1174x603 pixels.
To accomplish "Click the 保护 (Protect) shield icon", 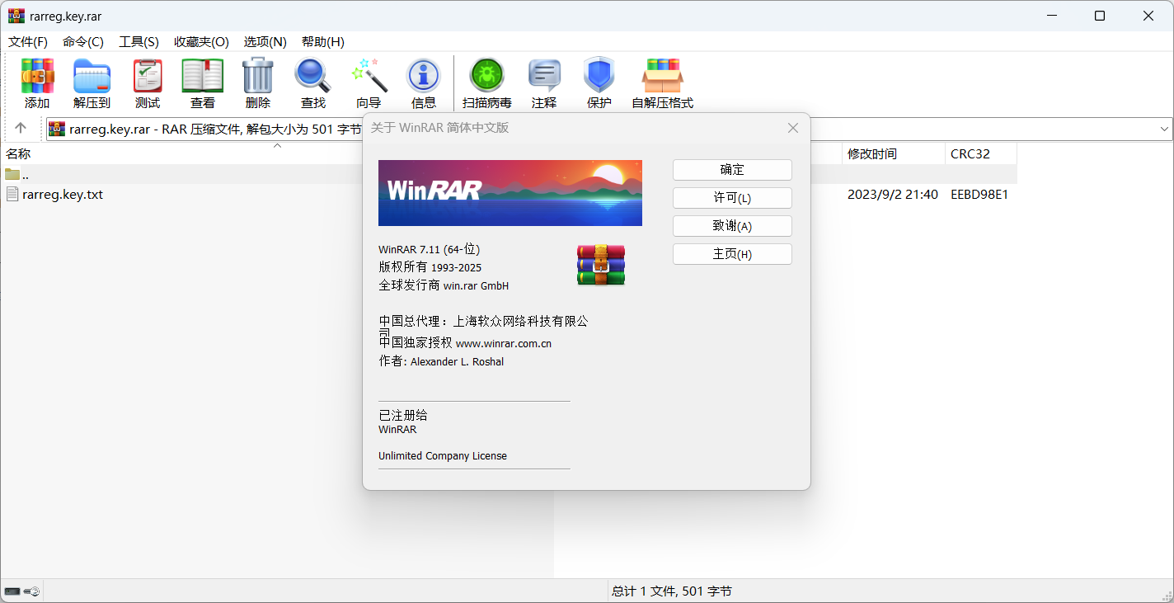I will pyautogui.click(x=599, y=76).
